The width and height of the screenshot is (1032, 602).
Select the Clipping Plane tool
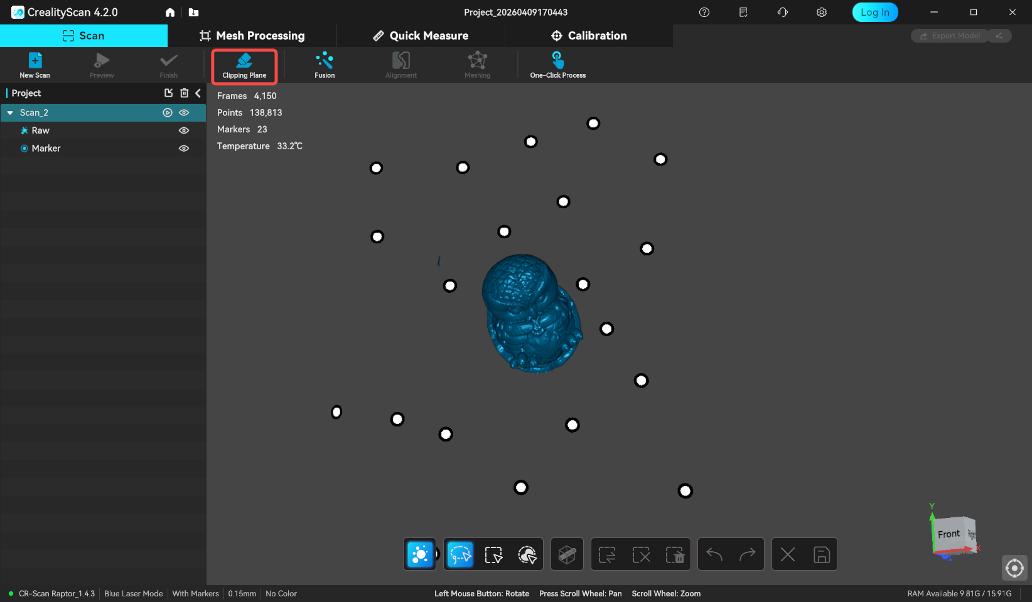[244, 66]
